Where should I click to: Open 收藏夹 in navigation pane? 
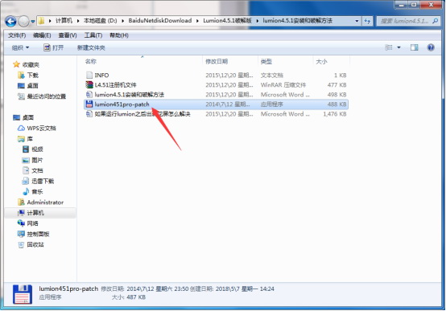click(31, 65)
